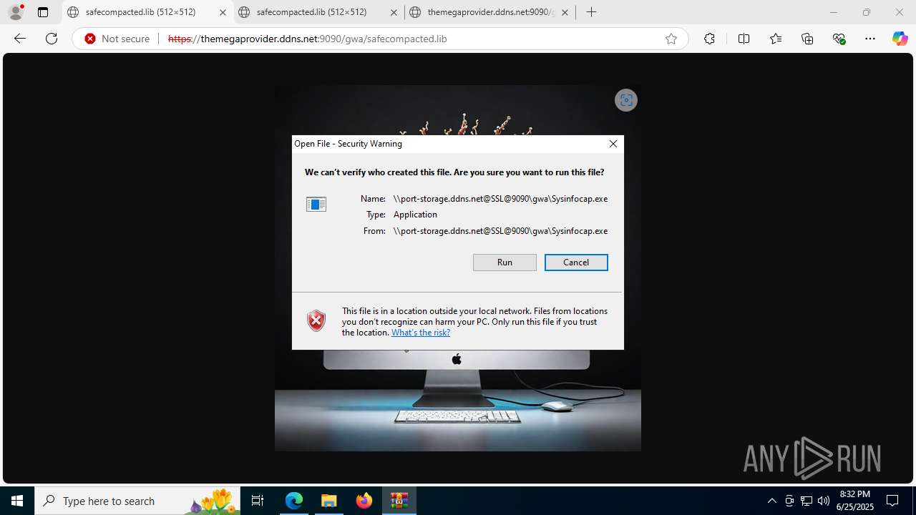Open Browser essentials icon
Image resolution: width=916 pixels, height=515 pixels.
839,39
